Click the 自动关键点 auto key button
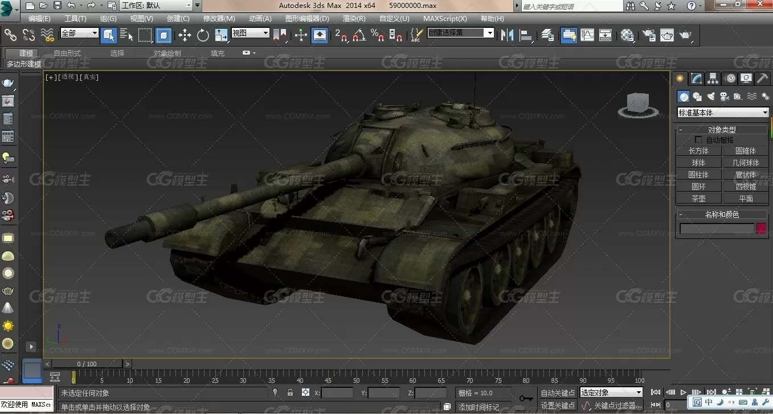 [558, 393]
